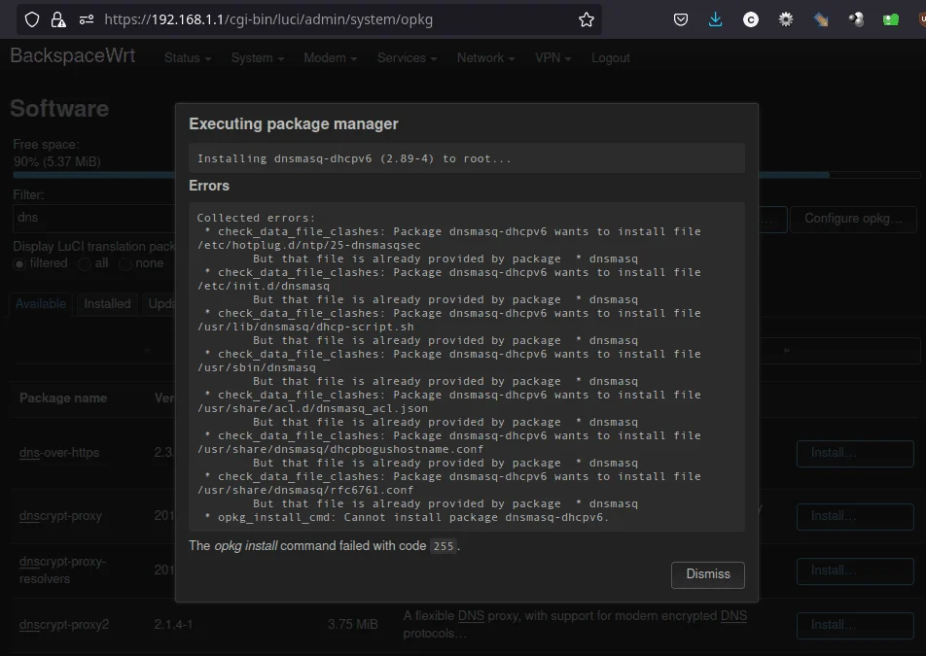
Task: Expand the VPN menu
Action: [552, 57]
